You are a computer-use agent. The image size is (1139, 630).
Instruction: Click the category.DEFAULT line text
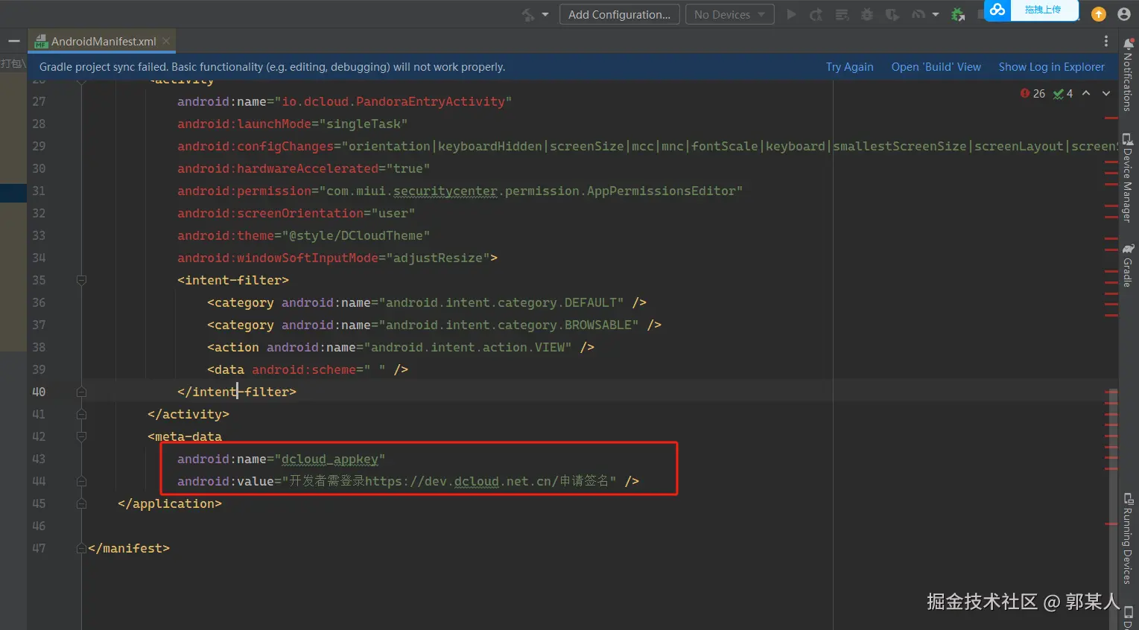[427, 302]
